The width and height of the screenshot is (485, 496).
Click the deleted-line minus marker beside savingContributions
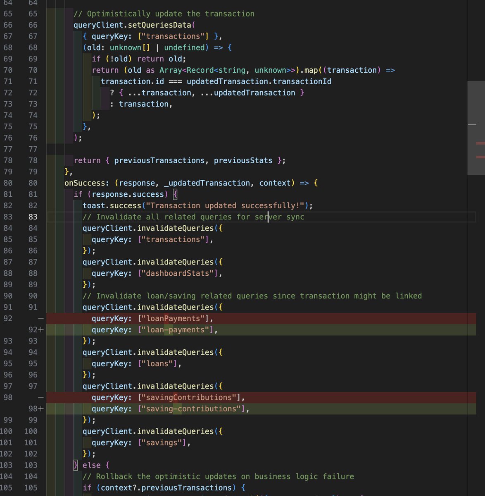tap(40, 397)
